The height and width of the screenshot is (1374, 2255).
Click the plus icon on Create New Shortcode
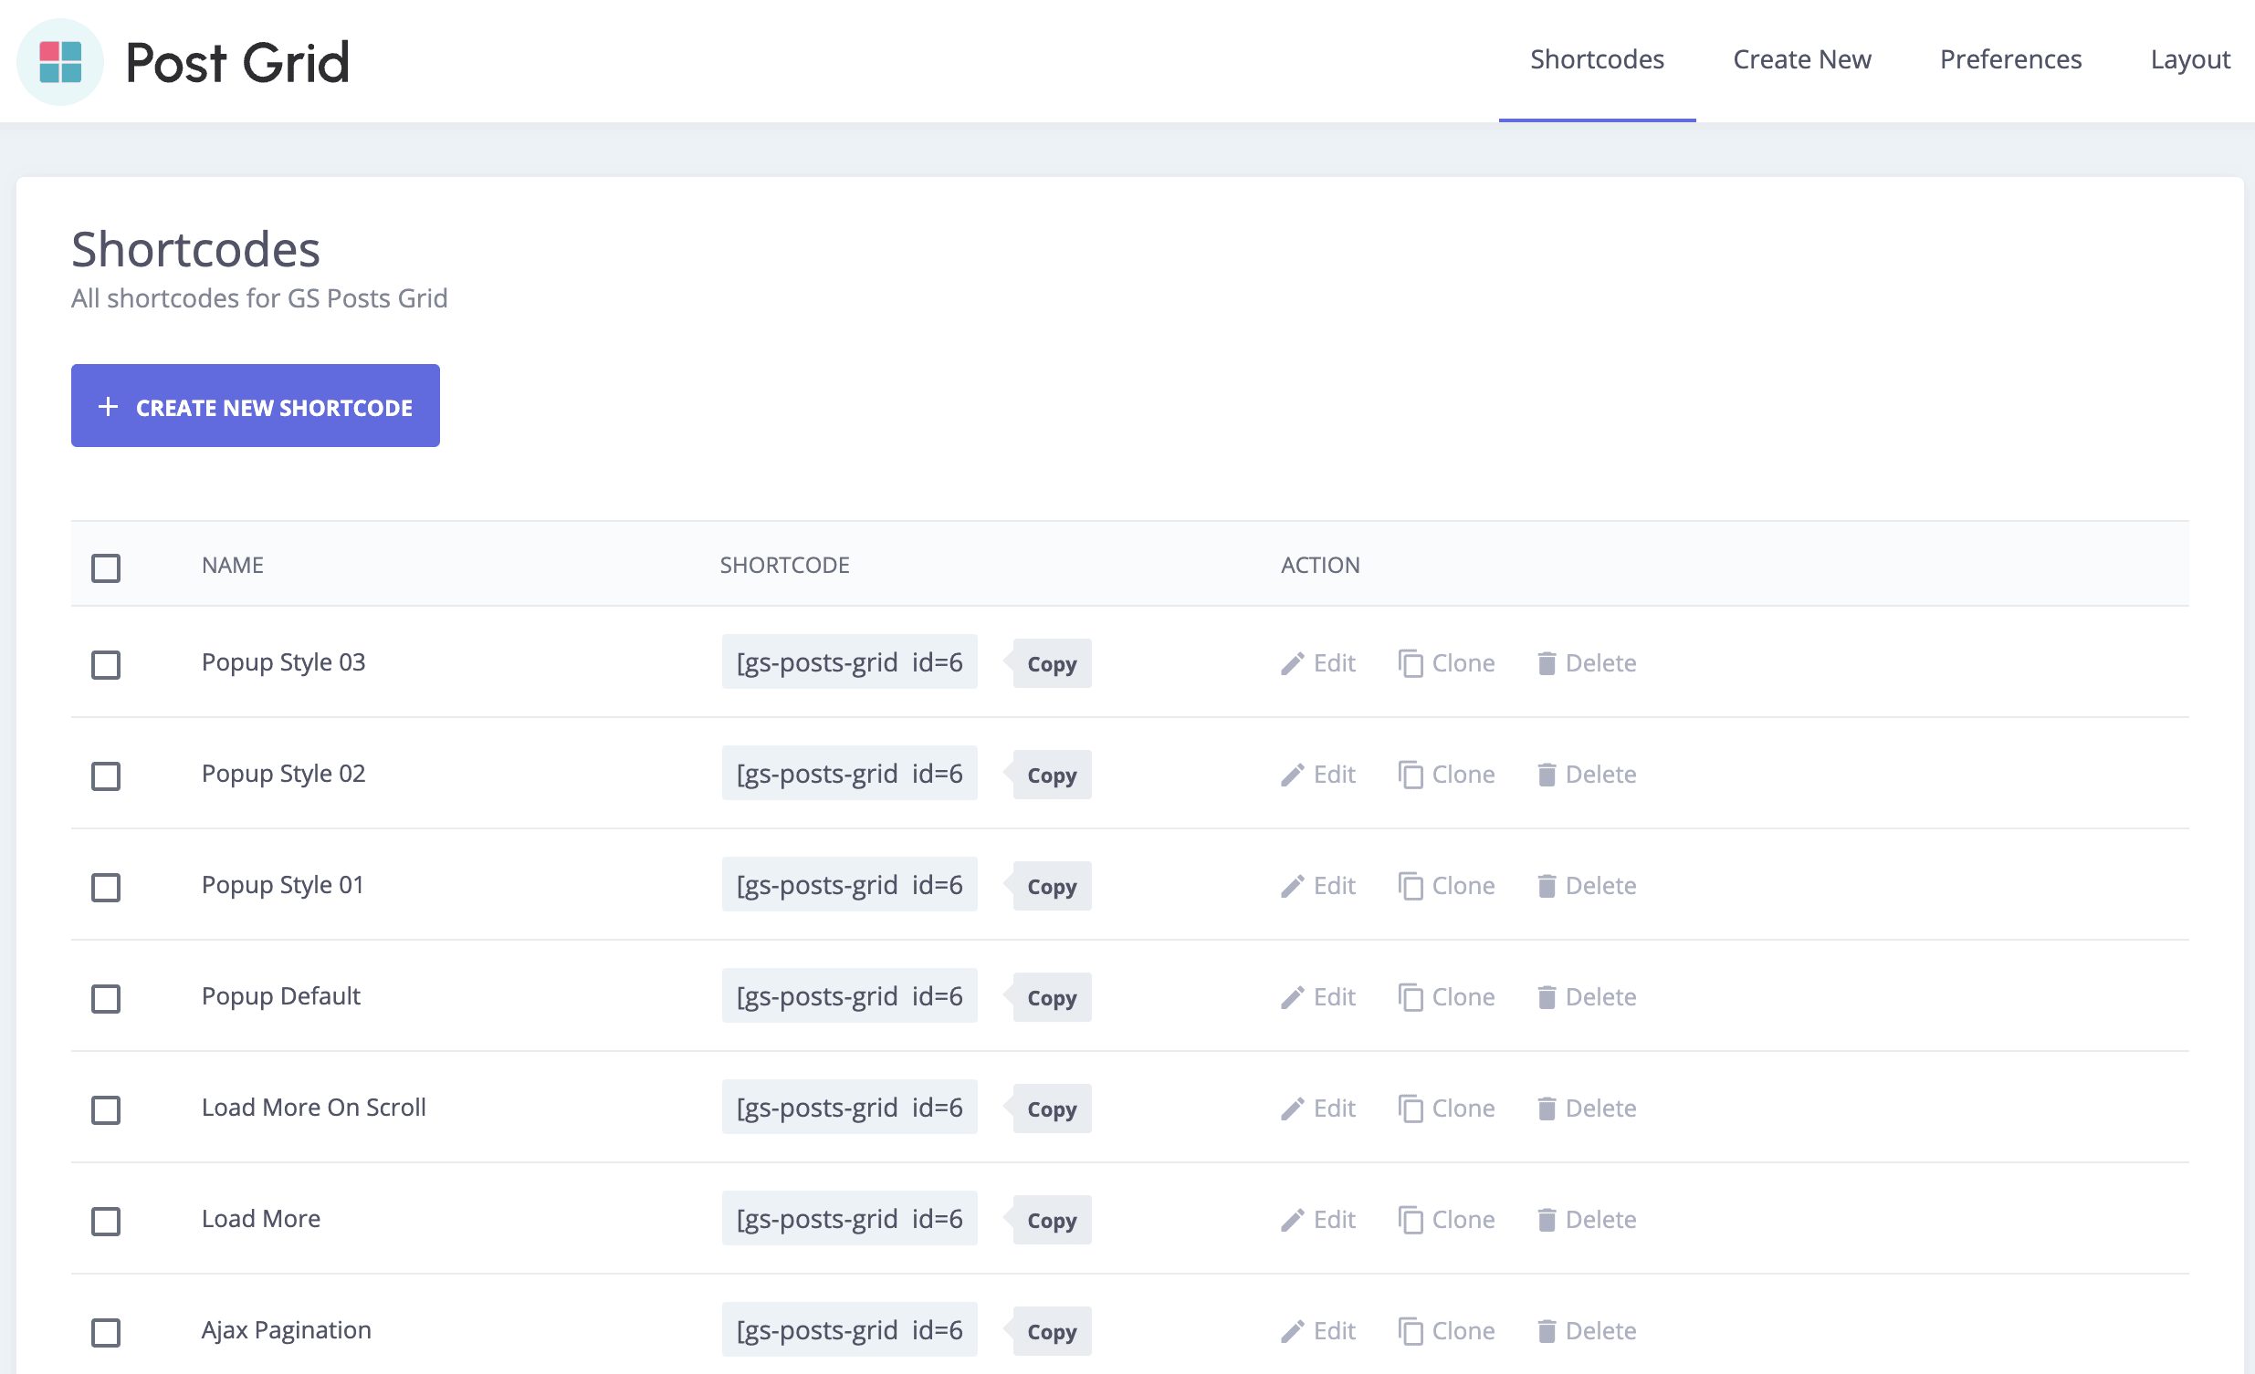108,406
